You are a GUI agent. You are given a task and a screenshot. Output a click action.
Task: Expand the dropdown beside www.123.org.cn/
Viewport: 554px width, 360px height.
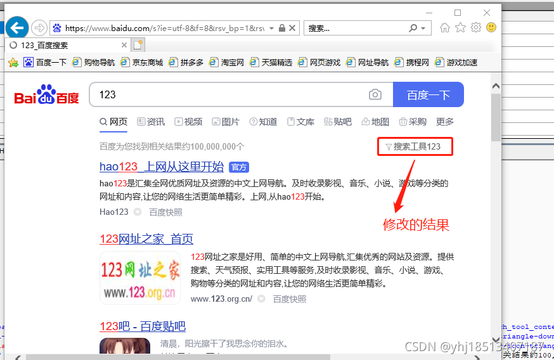pyautogui.click(x=261, y=299)
